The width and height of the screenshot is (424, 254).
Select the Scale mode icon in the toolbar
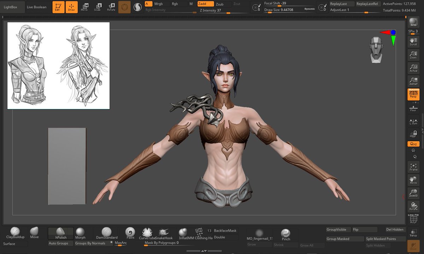(x=98, y=6)
